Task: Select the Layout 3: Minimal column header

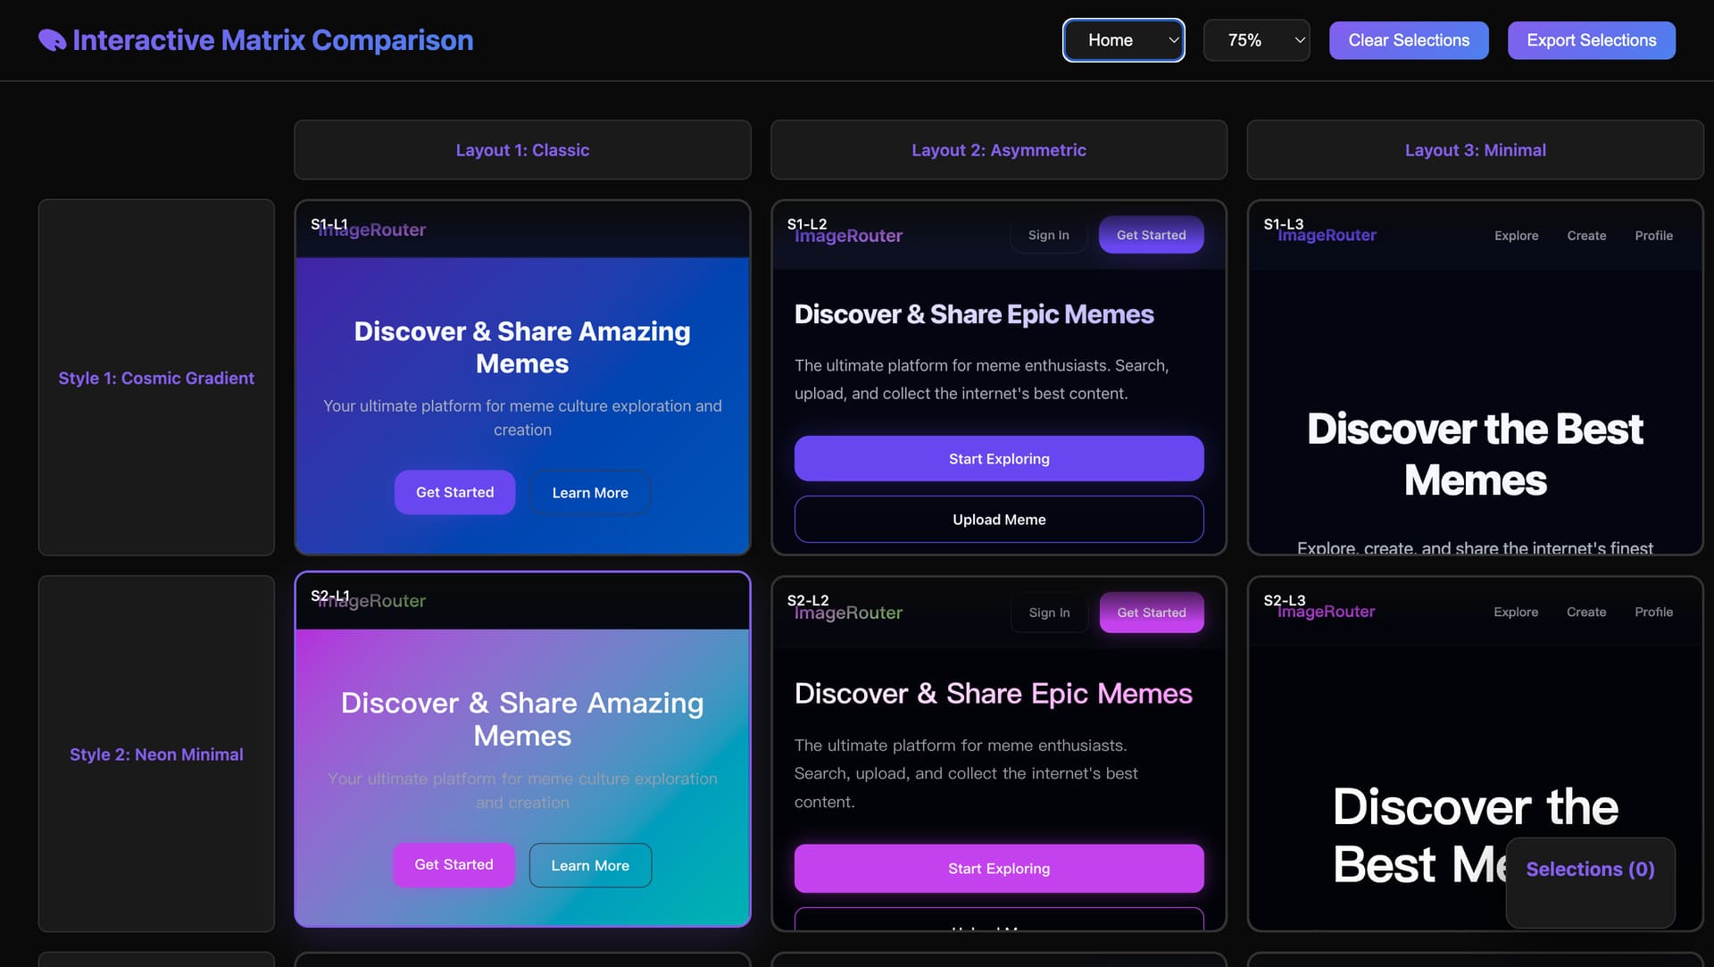Action: click(x=1475, y=150)
